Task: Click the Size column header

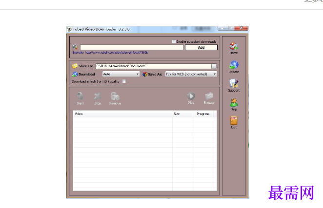Action: [x=182, y=114]
